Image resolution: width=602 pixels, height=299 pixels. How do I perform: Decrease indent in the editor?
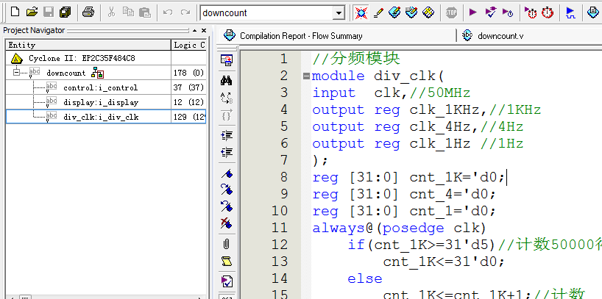[x=227, y=152]
